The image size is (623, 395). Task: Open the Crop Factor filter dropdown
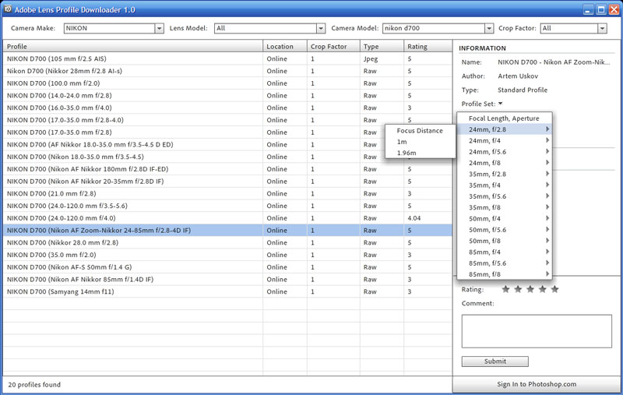[x=573, y=28]
